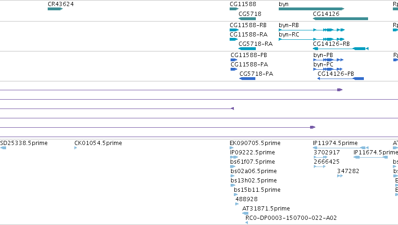Click the CG5718 gene glyph
Image resolution: width=398 pixels, height=225 pixels.
(x=247, y=19)
